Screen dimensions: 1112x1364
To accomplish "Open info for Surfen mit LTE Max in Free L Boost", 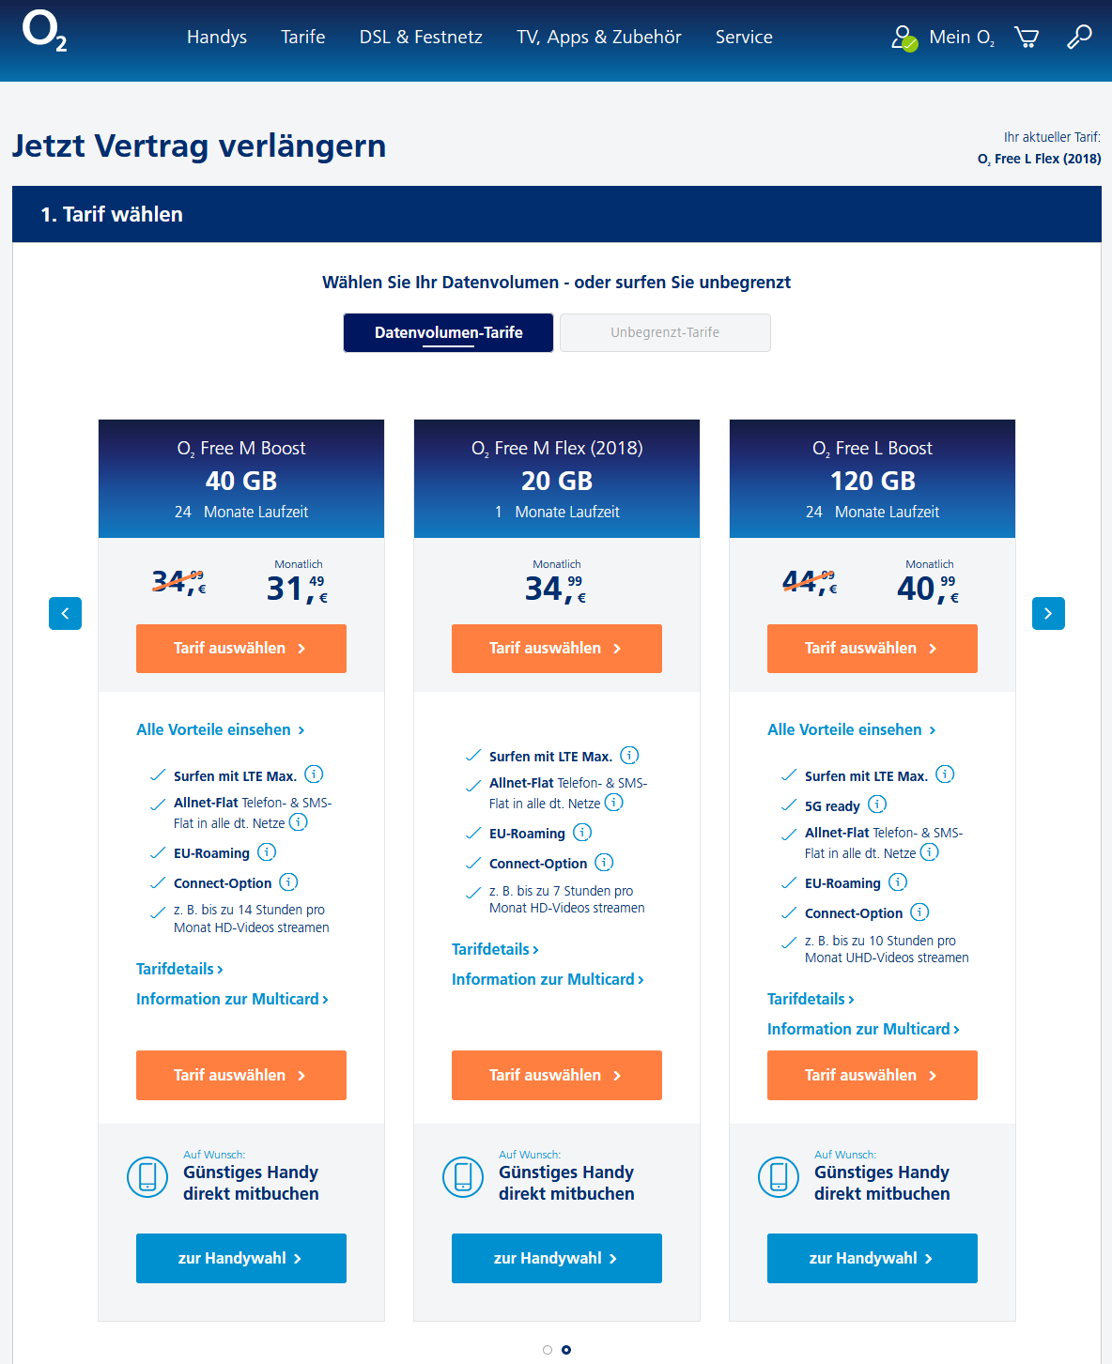I will coord(945,774).
